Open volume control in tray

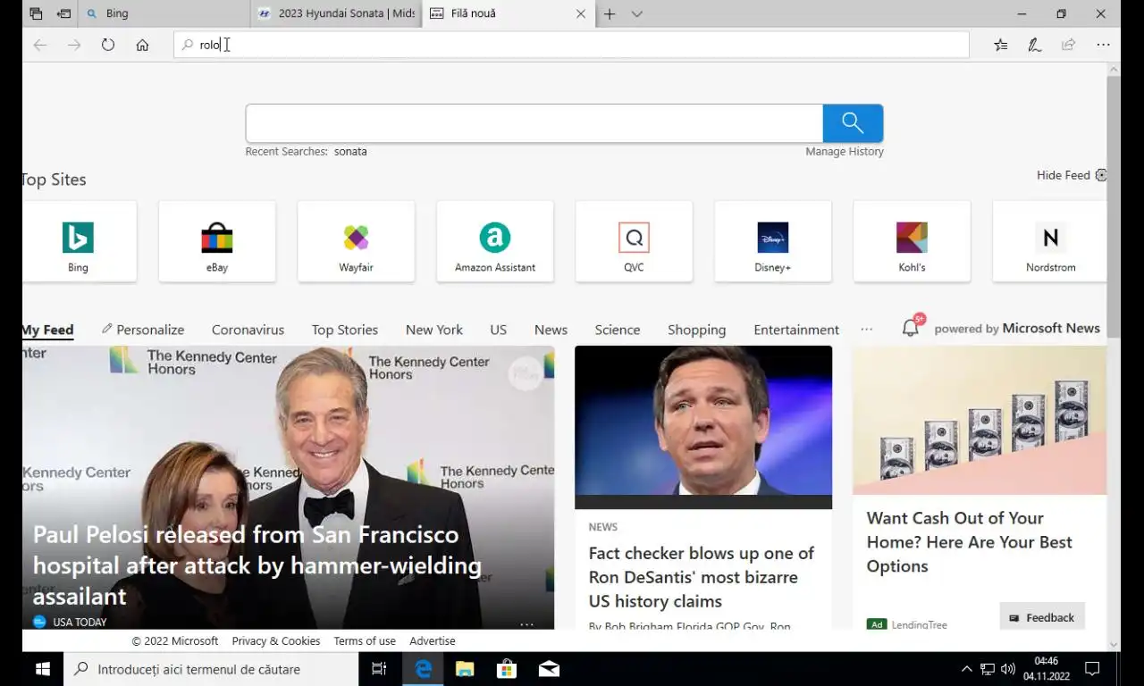tap(1008, 669)
